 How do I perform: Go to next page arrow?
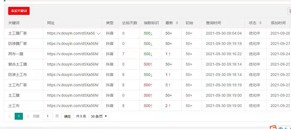click(x=28, y=116)
